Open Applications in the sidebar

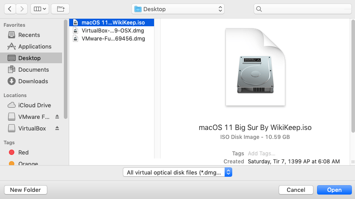[31, 46]
